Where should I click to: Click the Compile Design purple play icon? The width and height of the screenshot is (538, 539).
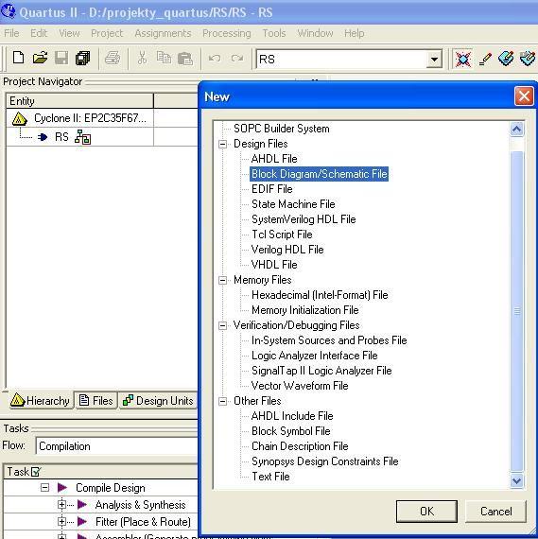pyautogui.click(x=62, y=487)
